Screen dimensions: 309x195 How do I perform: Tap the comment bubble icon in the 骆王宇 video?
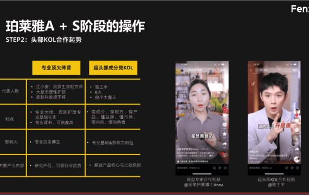click(x=297, y=130)
